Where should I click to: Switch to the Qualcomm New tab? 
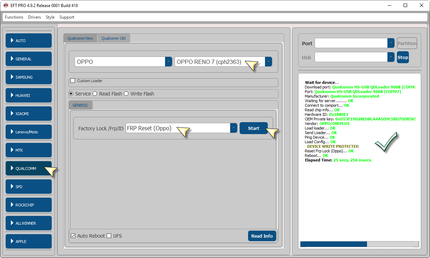(x=80, y=38)
